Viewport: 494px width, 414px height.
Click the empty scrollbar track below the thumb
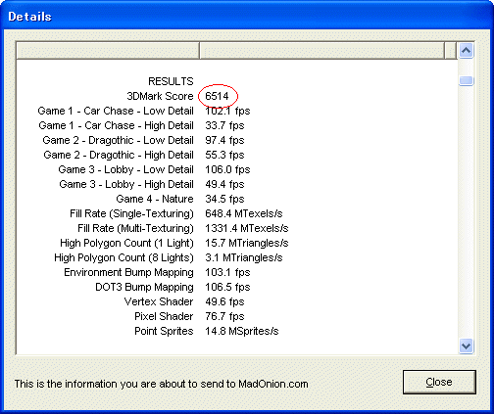466,212
